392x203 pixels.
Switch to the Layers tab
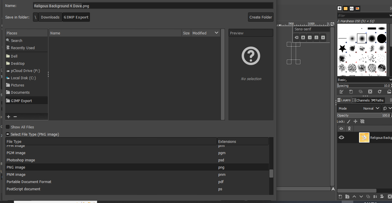tap(344, 100)
